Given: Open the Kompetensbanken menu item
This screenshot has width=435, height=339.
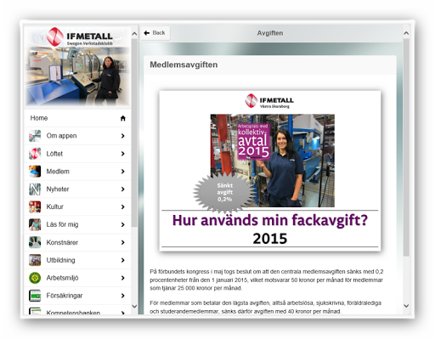Looking at the screenshot, I should click(77, 310).
